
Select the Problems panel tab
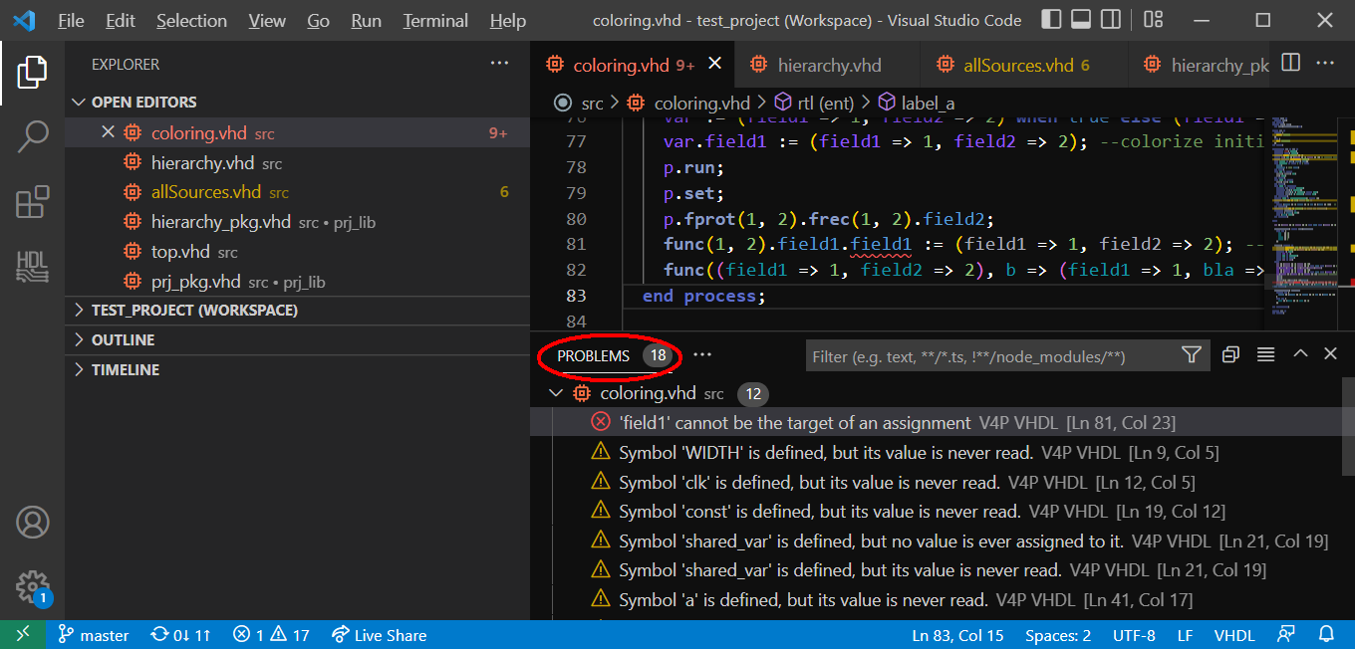click(612, 355)
